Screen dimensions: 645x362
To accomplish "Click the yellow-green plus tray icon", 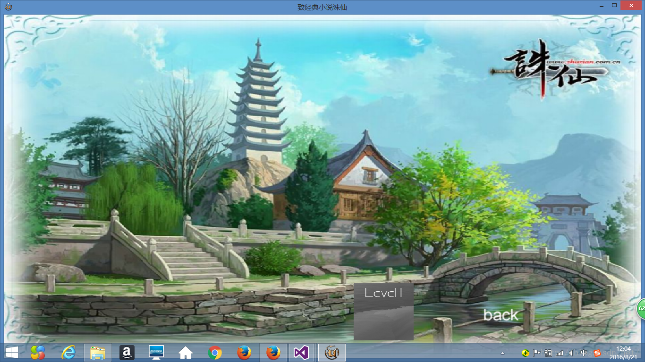I will [x=525, y=353].
